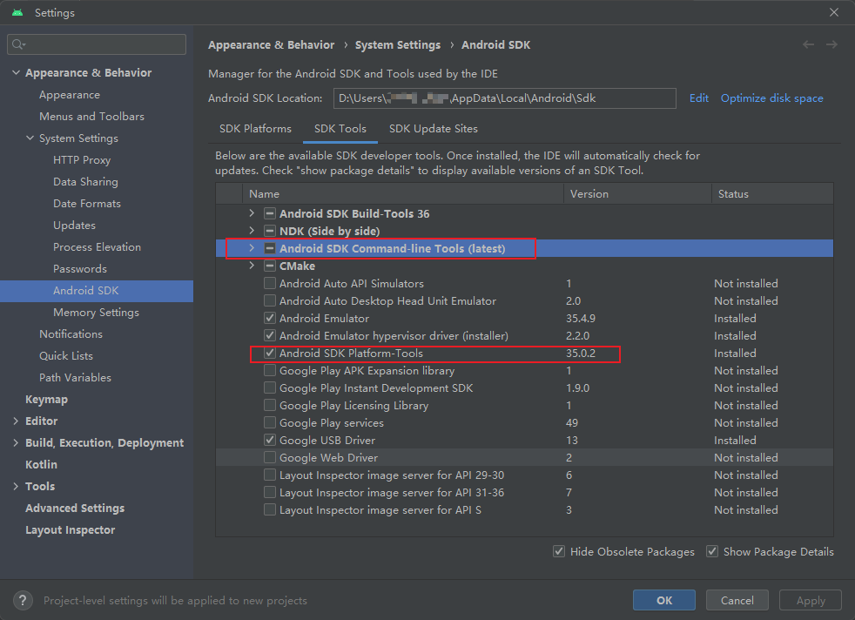
Task: Open Updates settings page
Action: tap(74, 226)
